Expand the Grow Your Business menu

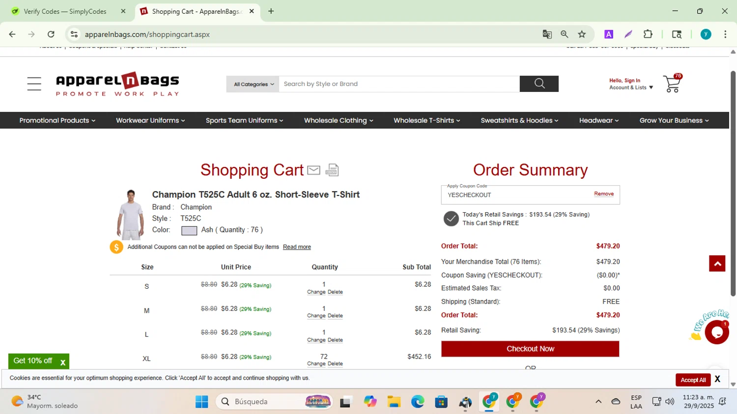pyautogui.click(x=674, y=120)
